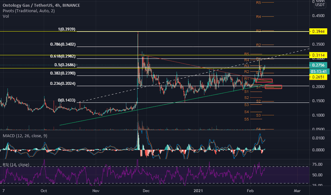331x195 pixels.
Task: Click the 0.4500 price axis value
Action: (x=318, y=16)
